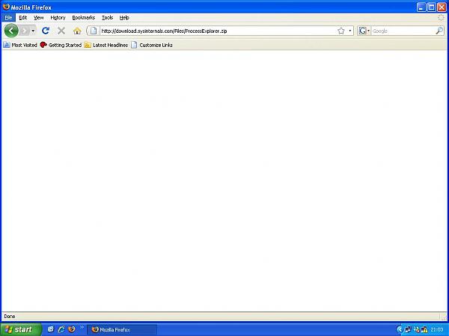
Task: Launch Internet Explorer from quick launch
Action: coord(61,329)
